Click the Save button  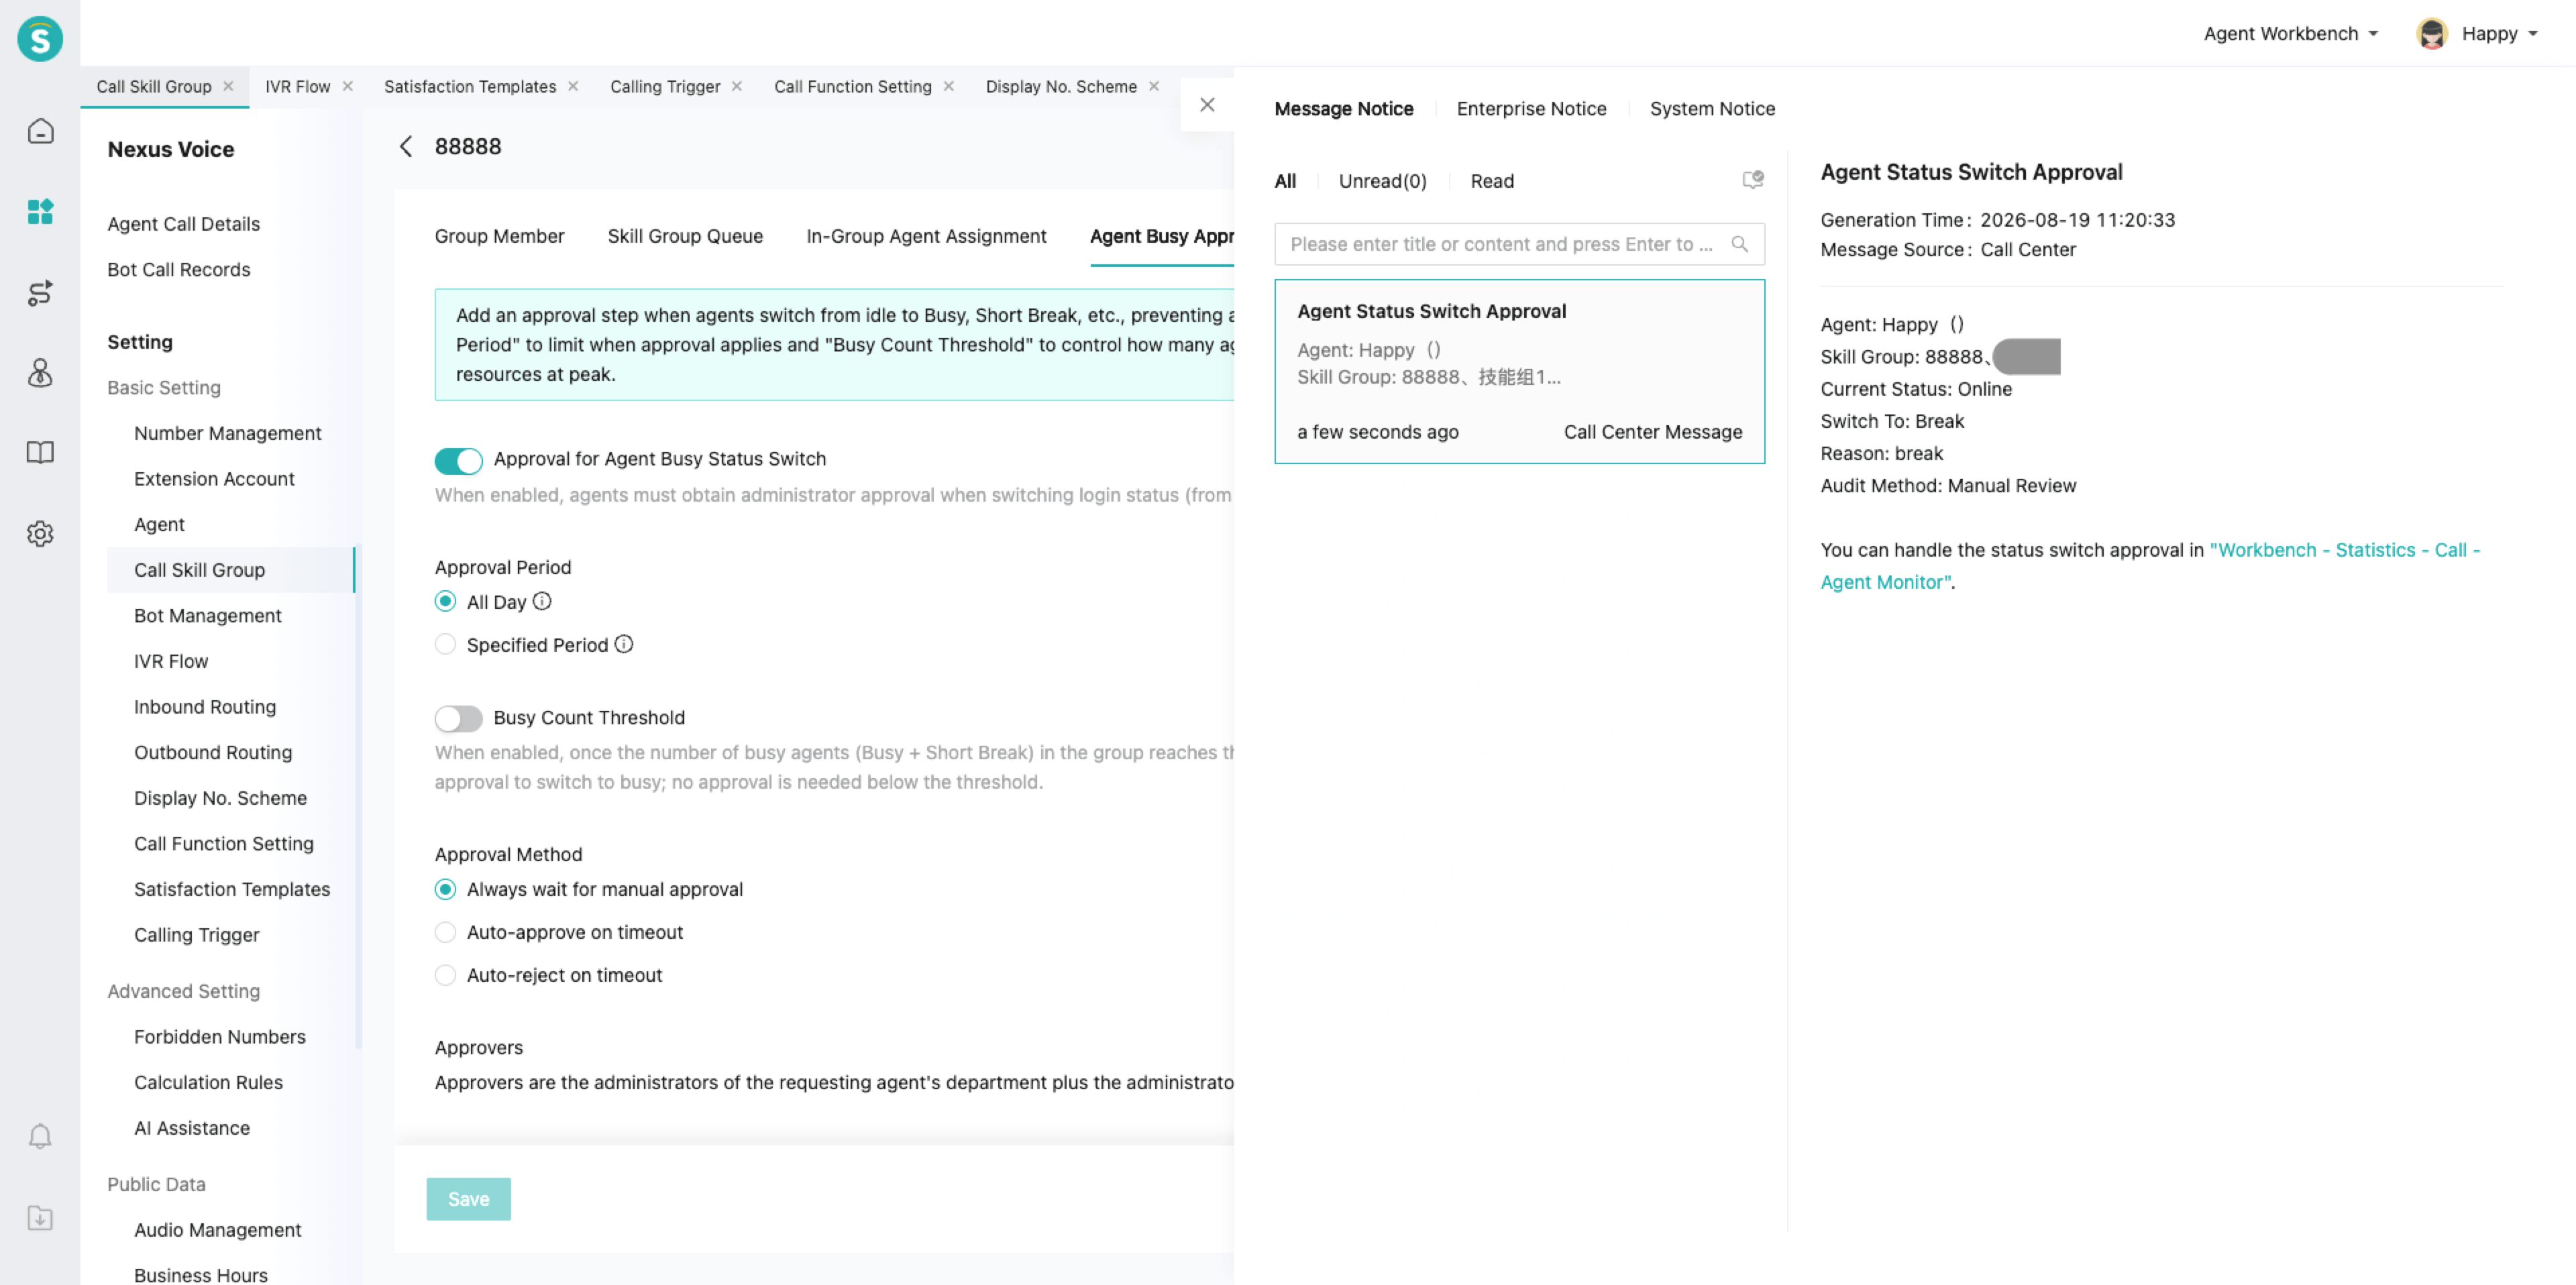pos(468,1199)
